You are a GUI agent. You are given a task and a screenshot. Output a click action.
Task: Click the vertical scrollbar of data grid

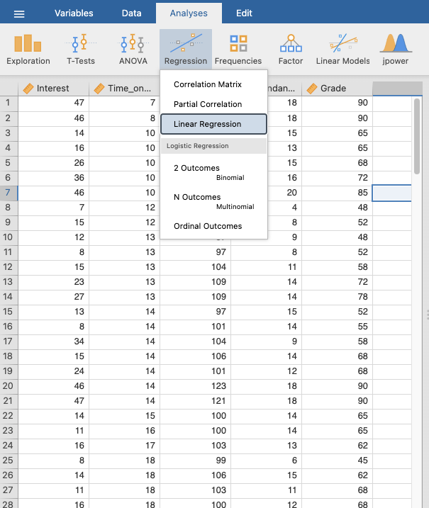point(418,135)
